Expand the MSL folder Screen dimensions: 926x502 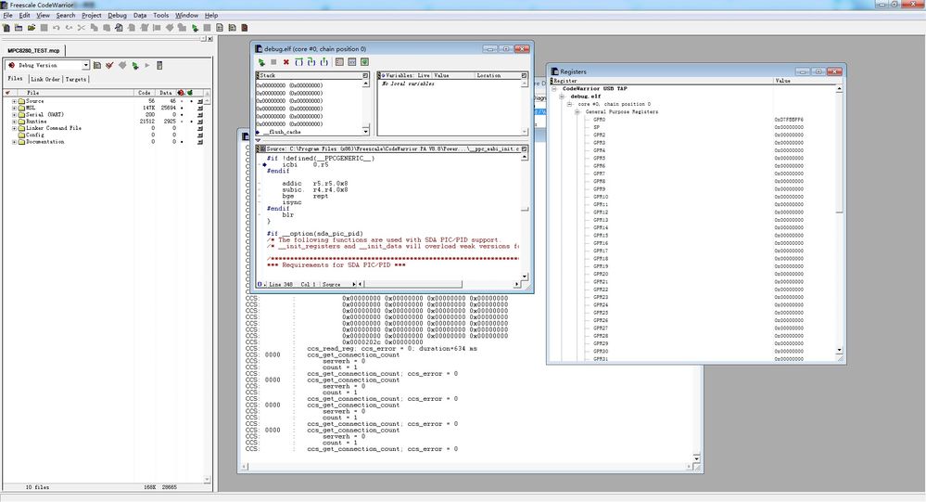coord(14,108)
